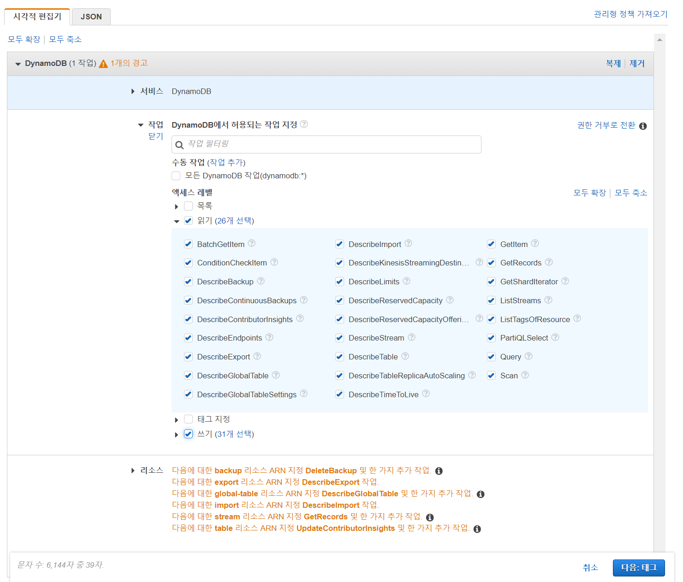The height and width of the screenshot is (582, 683).
Task: Click 닫기 link under 작업
Action: tap(156, 136)
